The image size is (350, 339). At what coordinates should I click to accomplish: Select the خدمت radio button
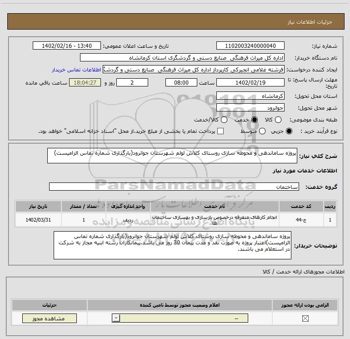255,120
